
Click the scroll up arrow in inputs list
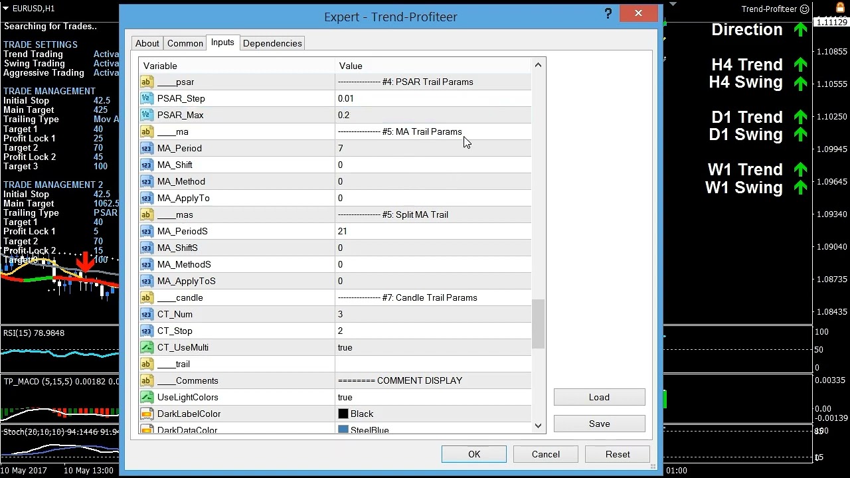click(538, 64)
